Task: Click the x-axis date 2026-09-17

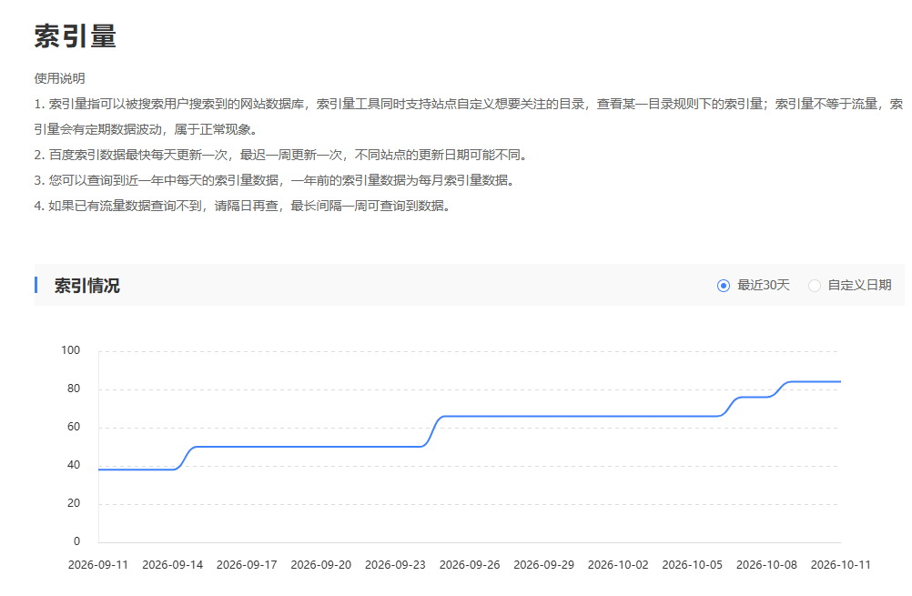Action: pos(247,564)
